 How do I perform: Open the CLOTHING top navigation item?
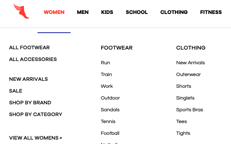[174, 12]
